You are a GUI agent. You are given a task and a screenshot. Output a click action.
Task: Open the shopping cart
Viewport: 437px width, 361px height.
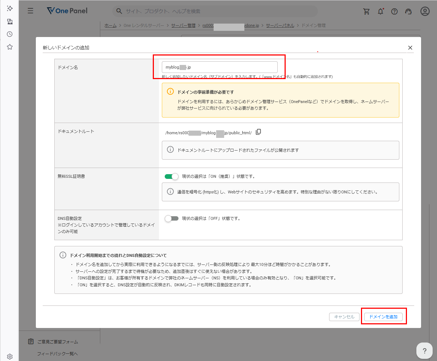click(x=366, y=11)
